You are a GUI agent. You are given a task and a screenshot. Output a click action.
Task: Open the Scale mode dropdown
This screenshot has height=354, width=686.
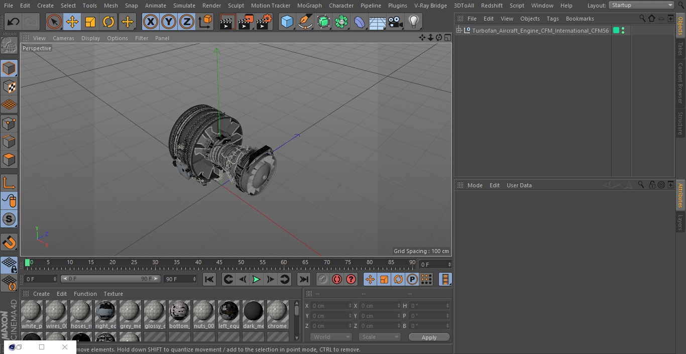[379, 337]
